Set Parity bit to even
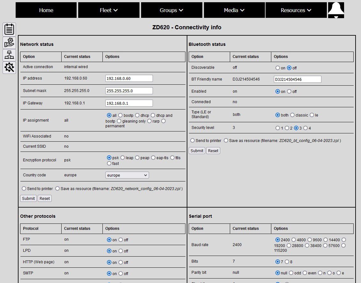 tap(305, 273)
